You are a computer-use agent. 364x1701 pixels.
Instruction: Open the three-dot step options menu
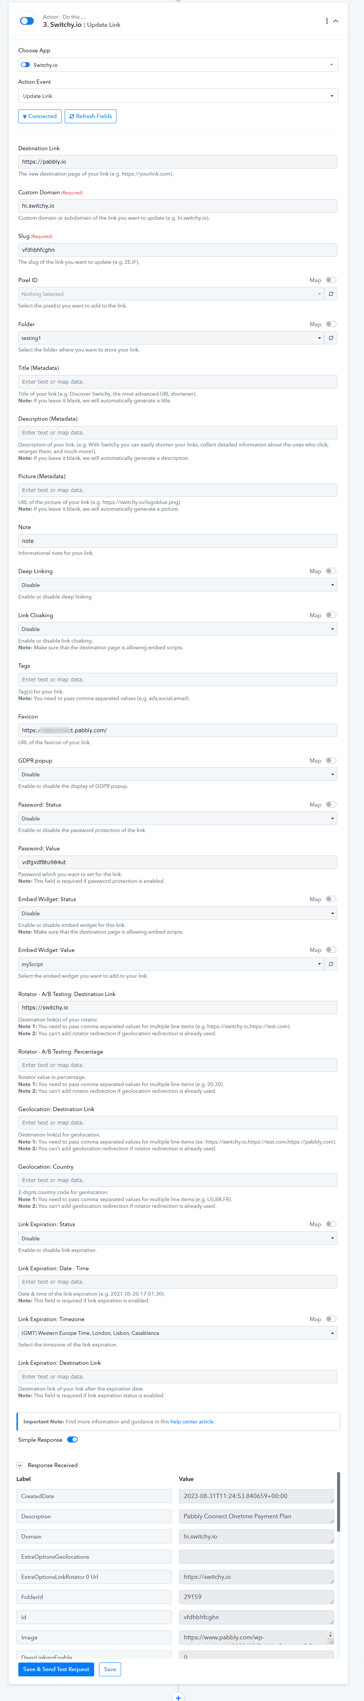(x=326, y=21)
